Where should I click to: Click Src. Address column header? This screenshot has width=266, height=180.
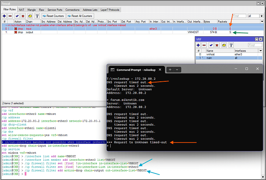(x=49, y=22)
